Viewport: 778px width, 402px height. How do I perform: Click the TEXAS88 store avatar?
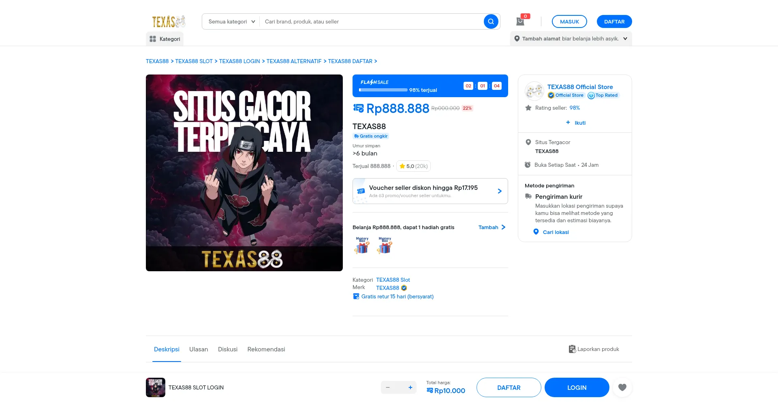click(x=534, y=91)
